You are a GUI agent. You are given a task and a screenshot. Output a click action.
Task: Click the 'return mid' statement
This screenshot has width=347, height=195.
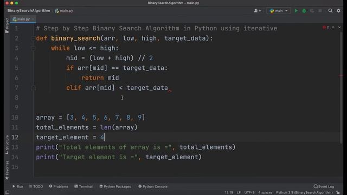pyautogui.click(x=100, y=78)
